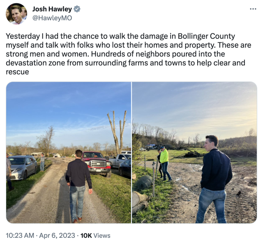Open the @HawleyMO handle link
The height and width of the screenshot is (244, 263).
coord(52,18)
